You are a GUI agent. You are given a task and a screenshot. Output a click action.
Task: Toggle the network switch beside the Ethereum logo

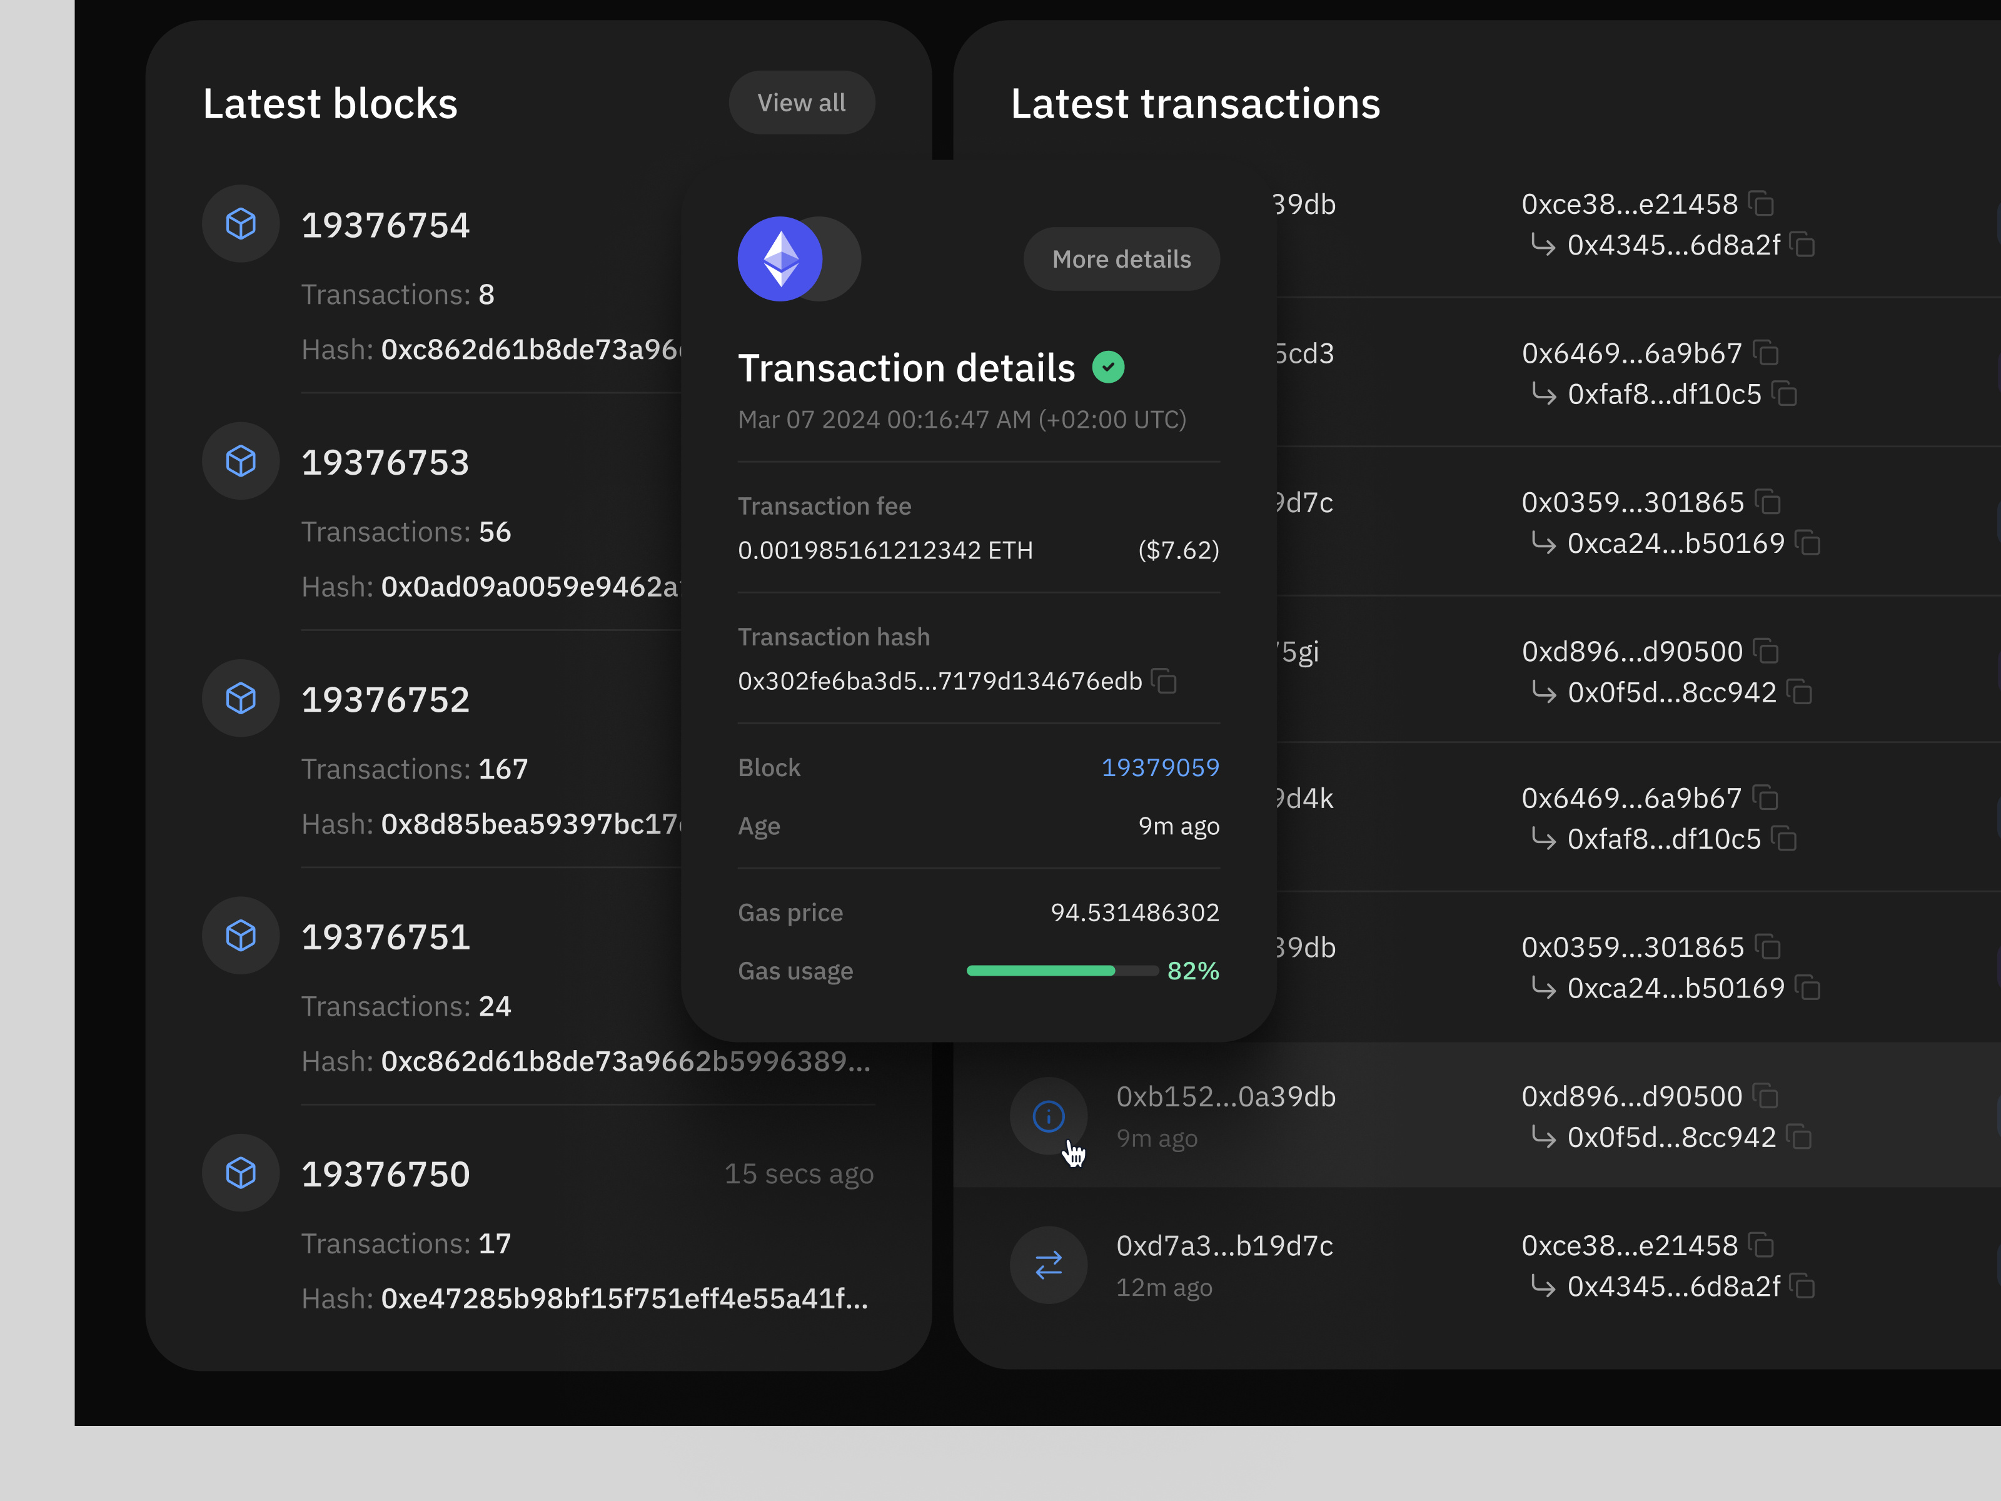pos(832,259)
